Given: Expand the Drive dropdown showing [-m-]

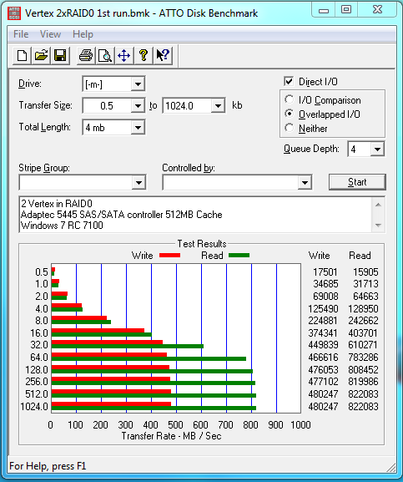Looking at the screenshot, I should (138, 84).
